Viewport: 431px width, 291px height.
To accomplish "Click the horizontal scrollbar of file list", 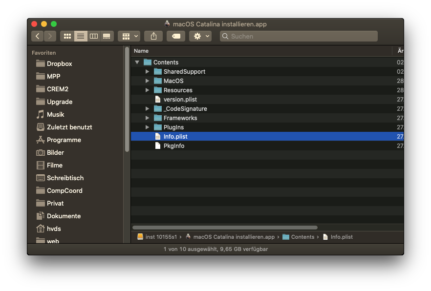I will [225, 228].
